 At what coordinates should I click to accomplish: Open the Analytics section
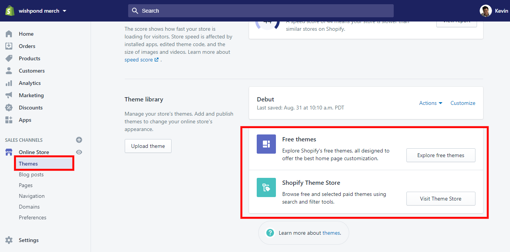[x=30, y=83]
